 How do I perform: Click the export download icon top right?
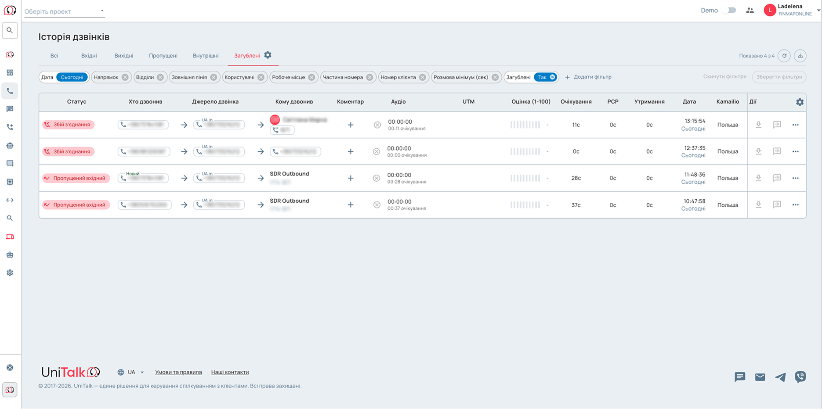(x=800, y=56)
